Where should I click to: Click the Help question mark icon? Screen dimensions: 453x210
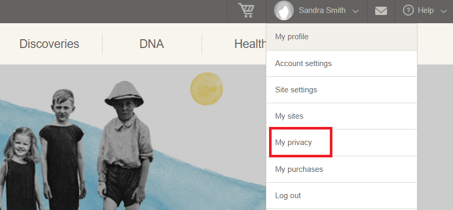tap(408, 11)
